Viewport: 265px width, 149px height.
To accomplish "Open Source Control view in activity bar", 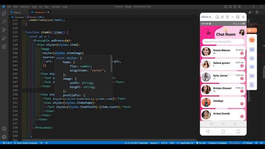I will click(x=4, y=30).
